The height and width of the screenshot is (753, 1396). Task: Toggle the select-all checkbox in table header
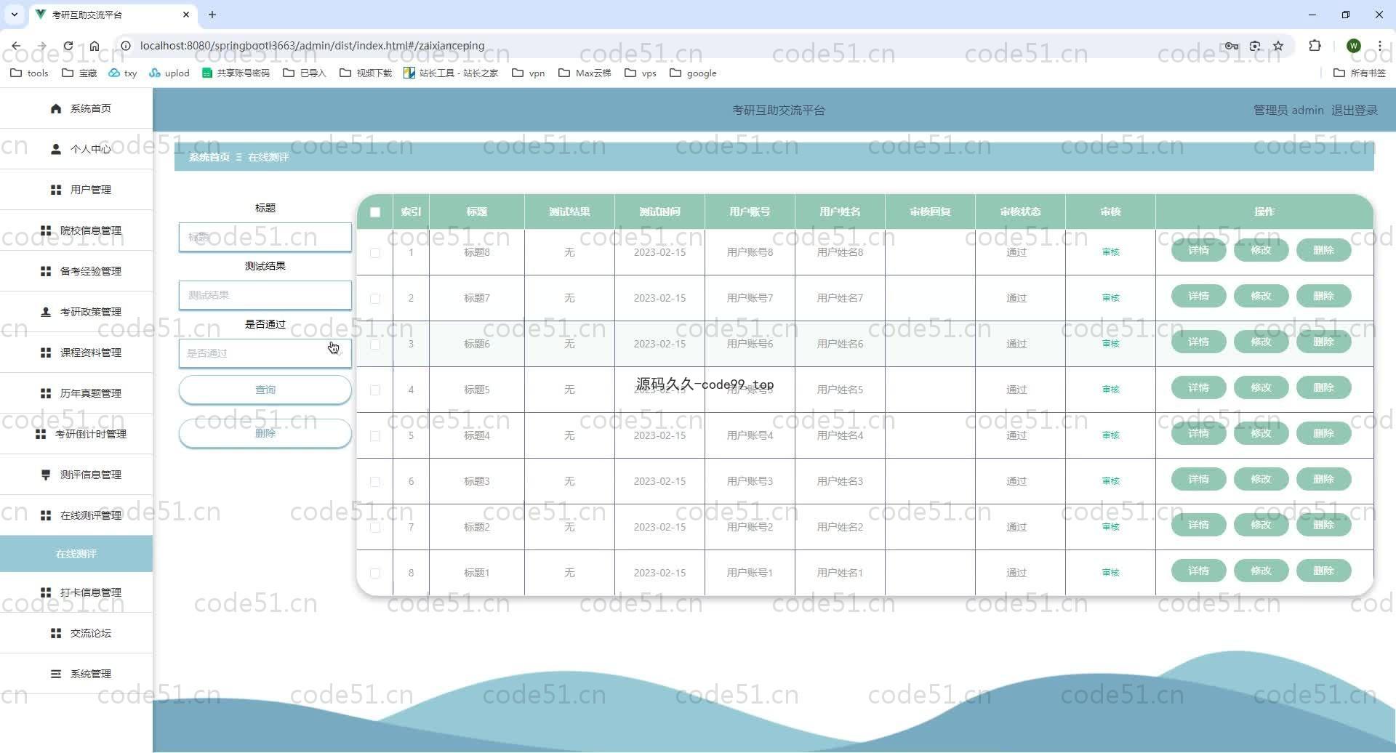click(375, 212)
